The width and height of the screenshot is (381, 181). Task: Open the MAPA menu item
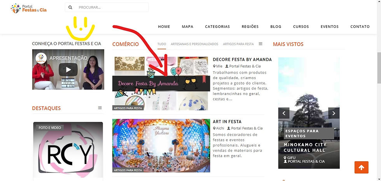187,27
